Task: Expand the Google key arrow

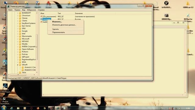Action: tap(18, 31)
